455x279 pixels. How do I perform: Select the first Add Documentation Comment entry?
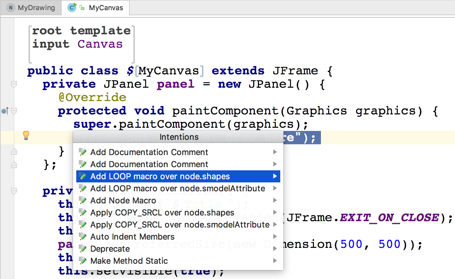point(149,152)
